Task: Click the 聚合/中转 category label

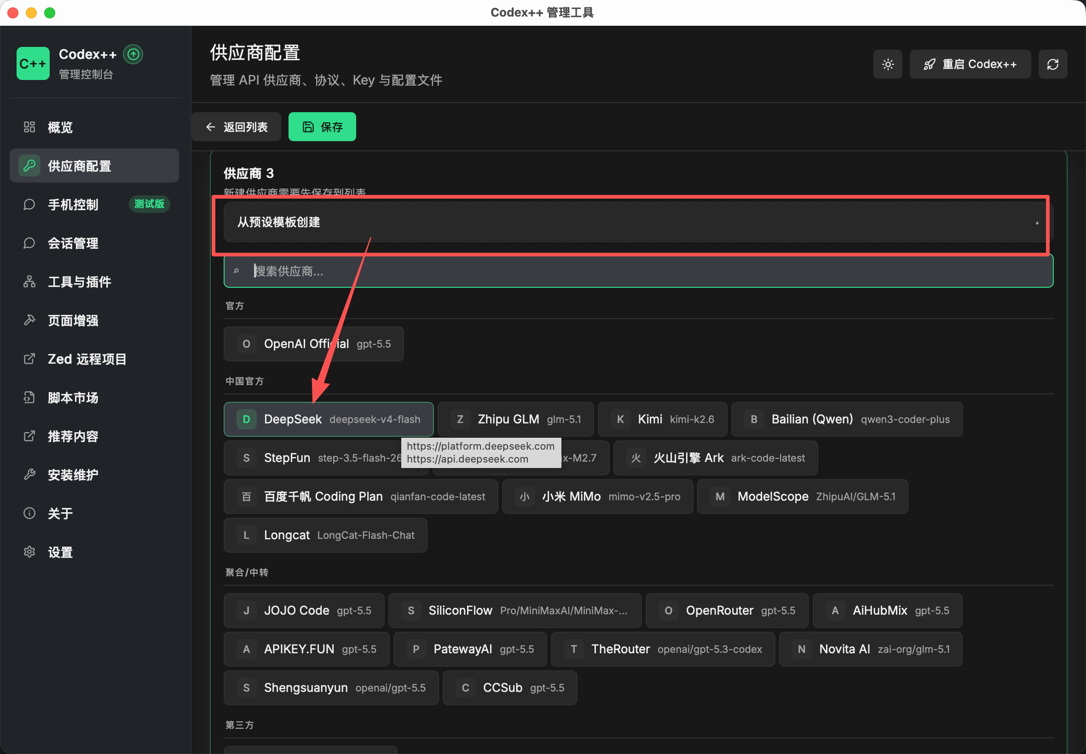Action: pyautogui.click(x=247, y=572)
